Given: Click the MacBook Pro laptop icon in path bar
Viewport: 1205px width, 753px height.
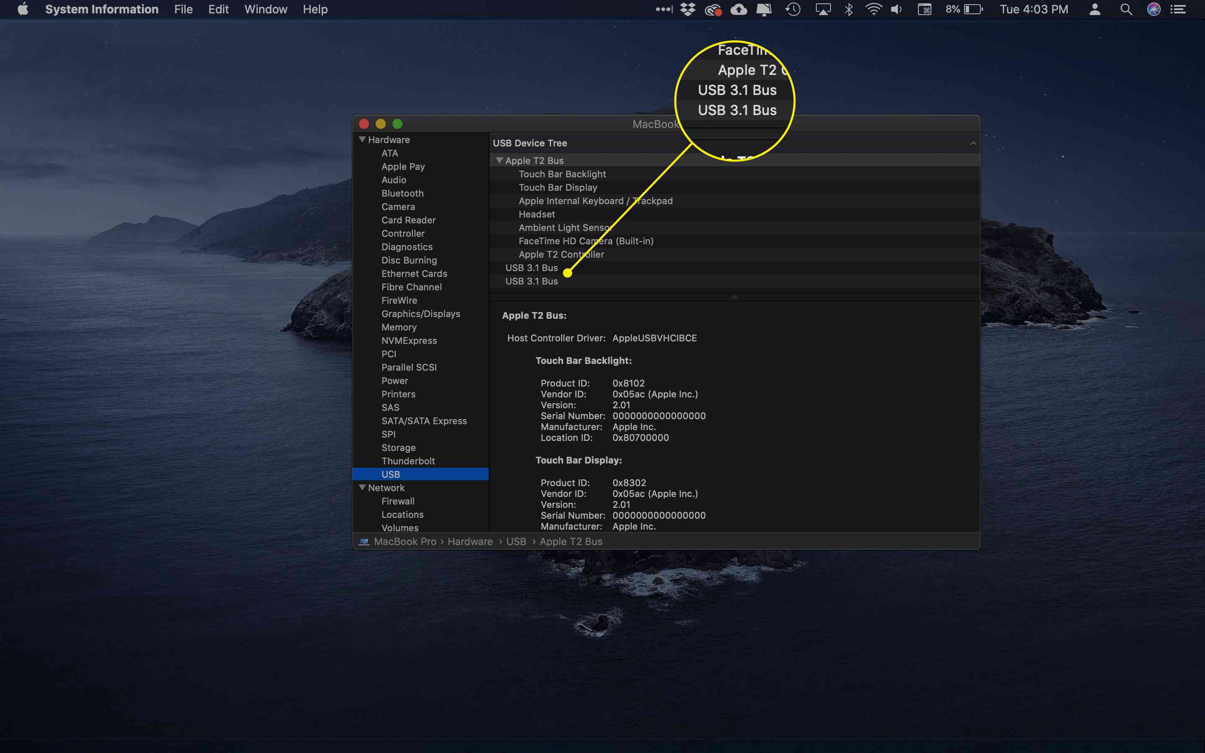Looking at the screenshot, I should click(x=364, y=541).
